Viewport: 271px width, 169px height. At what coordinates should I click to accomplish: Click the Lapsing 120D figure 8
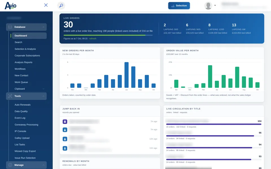(x=209, y=25)
